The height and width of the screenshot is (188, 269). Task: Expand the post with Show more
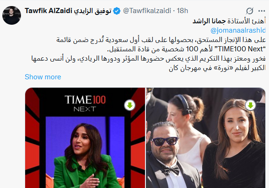tap(43, 77)
